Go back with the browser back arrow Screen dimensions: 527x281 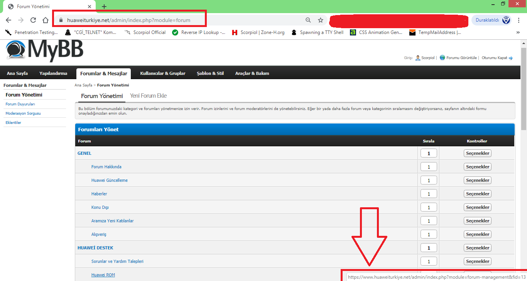coord(8,20)
